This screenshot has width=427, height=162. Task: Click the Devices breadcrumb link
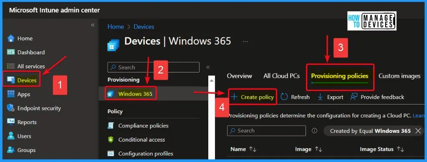click(x=144, y=27)
